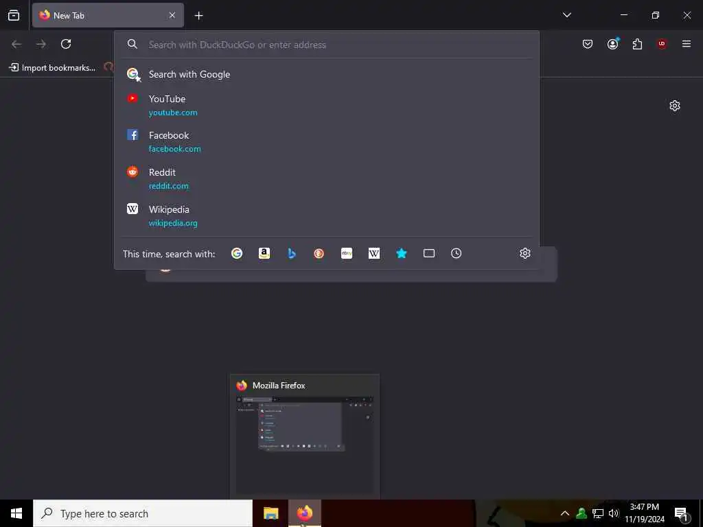Click the Mozilla Firefox window preview thumbnail
Image resolution: width=703 pixels, height=527 pixels.
pos(304,445)
